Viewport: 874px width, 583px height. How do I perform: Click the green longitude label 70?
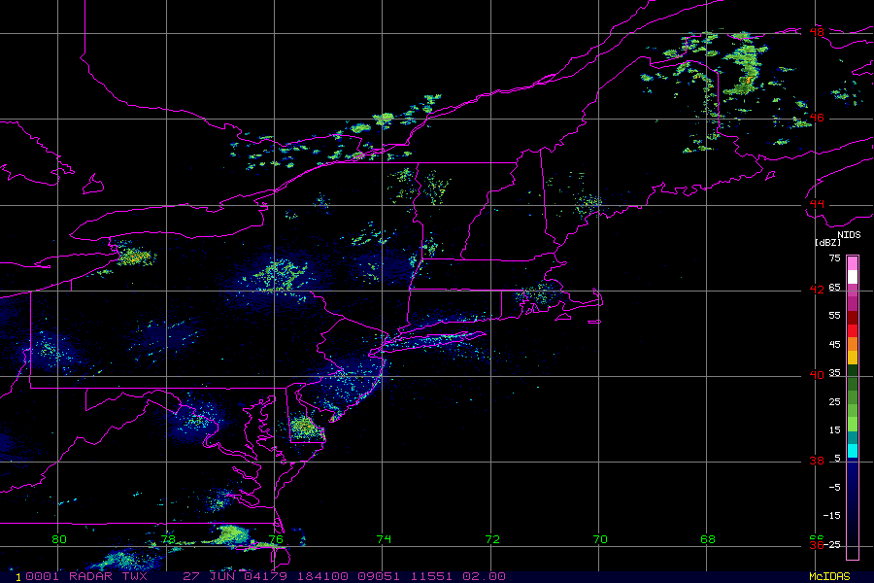pos(600,539)
